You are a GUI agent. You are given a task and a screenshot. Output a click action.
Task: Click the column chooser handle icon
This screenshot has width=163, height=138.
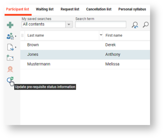22,35
